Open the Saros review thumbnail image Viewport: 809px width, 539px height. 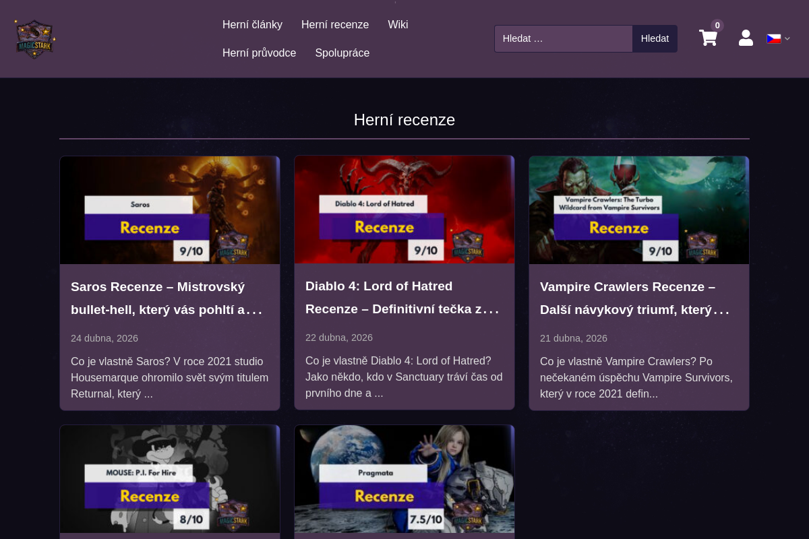coord(170,210)
